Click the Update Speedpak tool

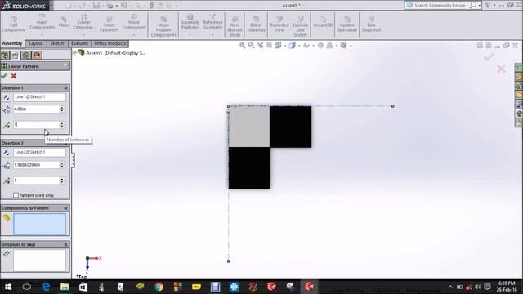point(346,24)
